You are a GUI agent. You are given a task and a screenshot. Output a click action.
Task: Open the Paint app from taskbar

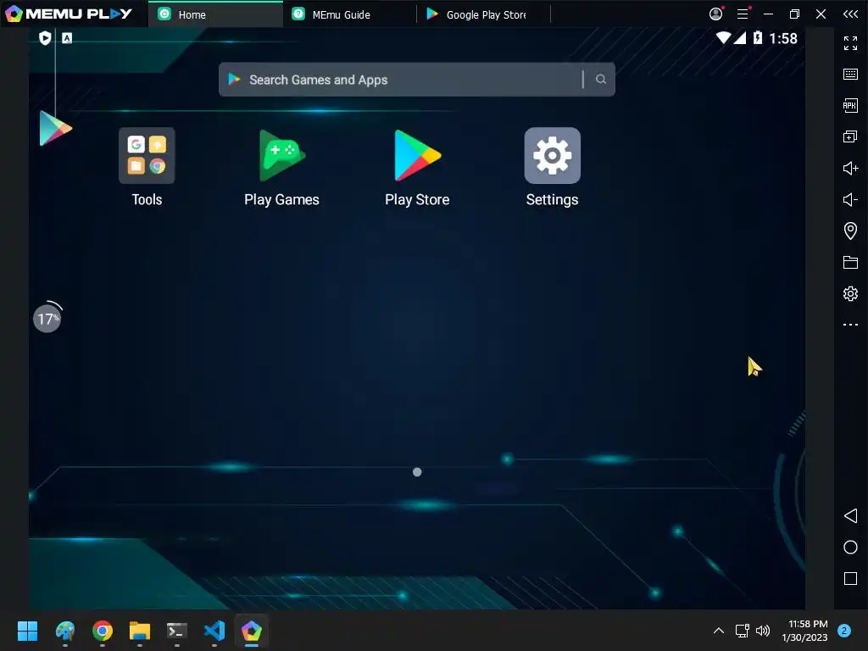64,631
